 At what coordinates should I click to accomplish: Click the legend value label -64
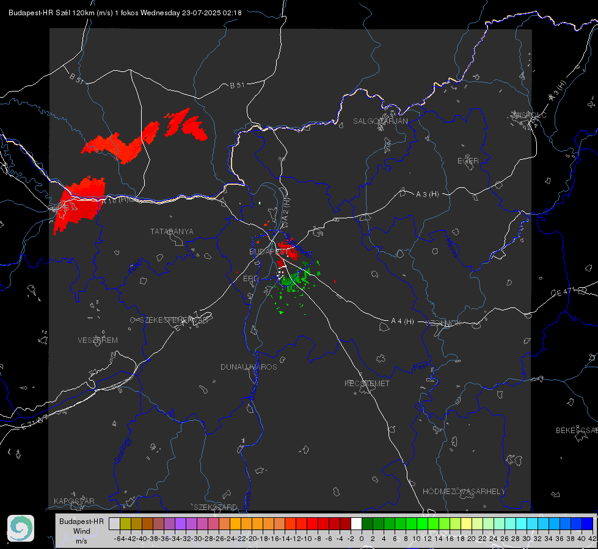120,539
